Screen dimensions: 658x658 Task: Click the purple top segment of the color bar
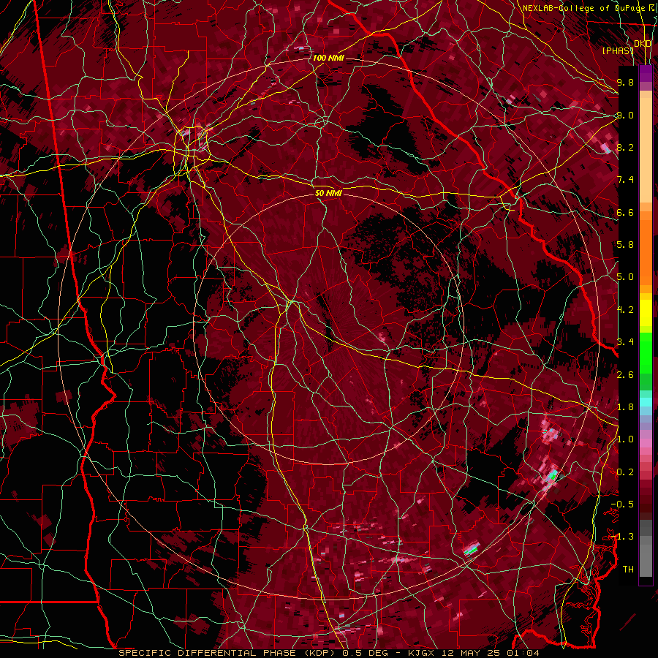[x=646, y=74]
